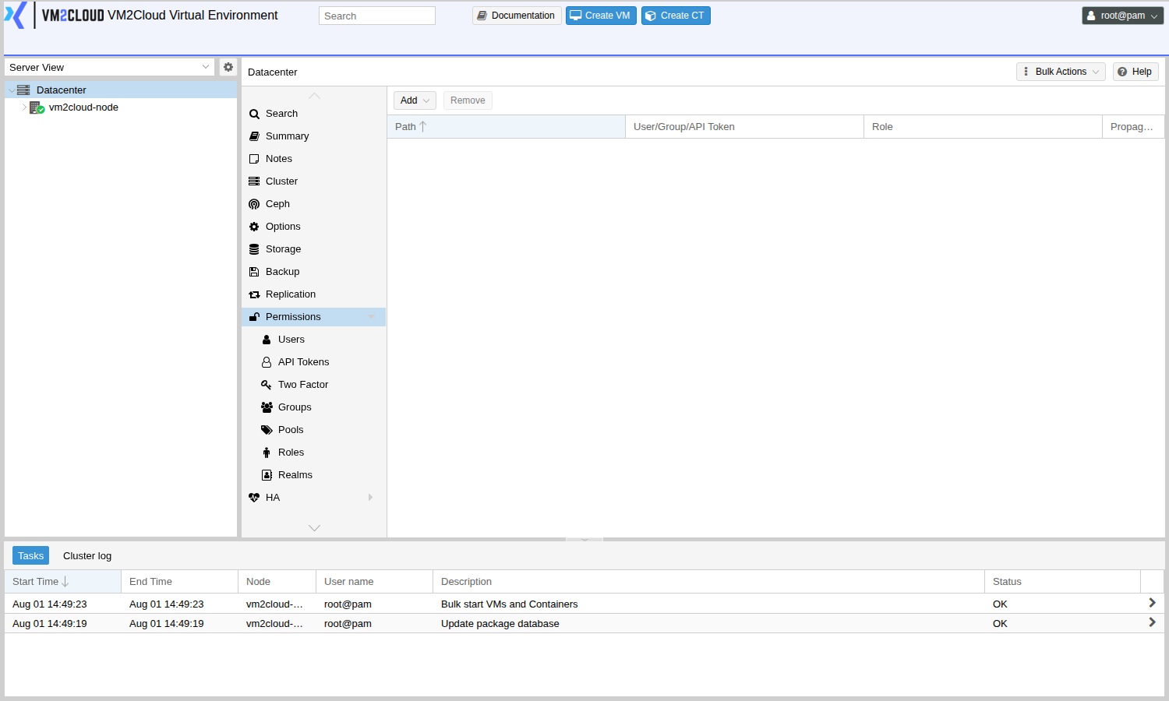Expand the Bulk start VMs task arrow

pos(1152,603)
